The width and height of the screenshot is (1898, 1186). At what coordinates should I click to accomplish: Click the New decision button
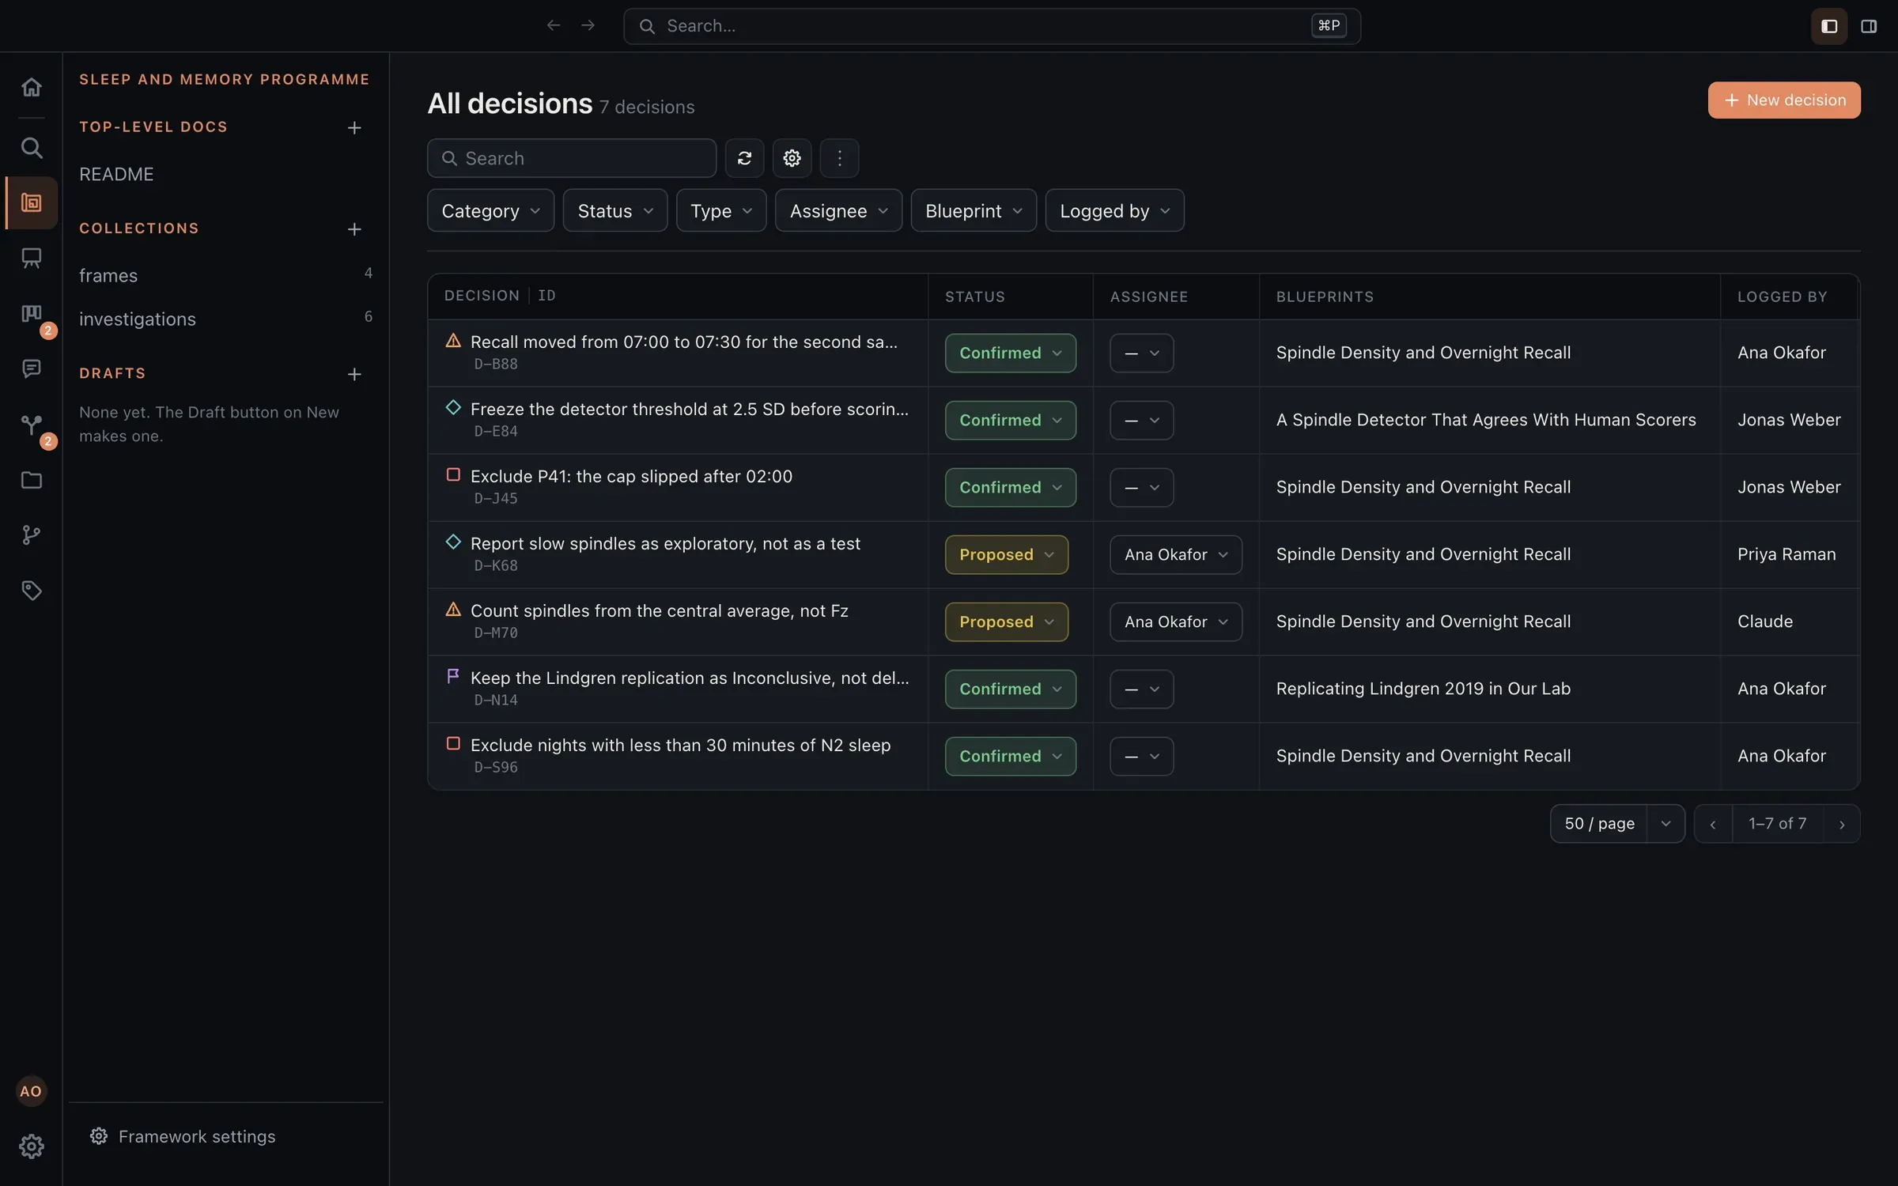(x=1784, y=100)
